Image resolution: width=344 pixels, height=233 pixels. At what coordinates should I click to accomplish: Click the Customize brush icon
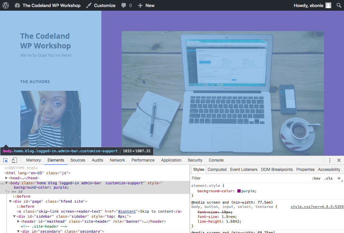89,5
